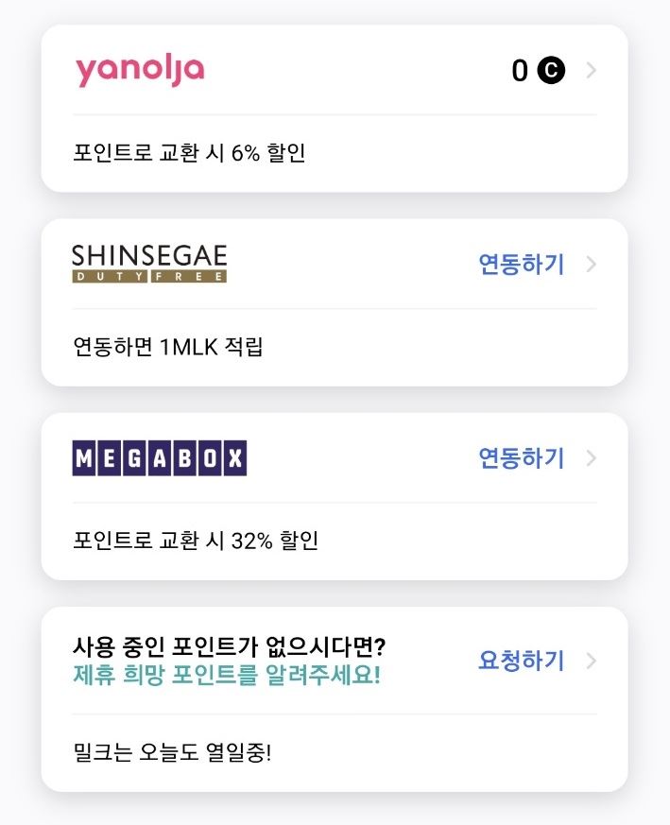The height and width of the screenshot is (825, 670).
Task: Tap text 포인트로 교환 시 6% 할인
Action: [x=190, y=152]
